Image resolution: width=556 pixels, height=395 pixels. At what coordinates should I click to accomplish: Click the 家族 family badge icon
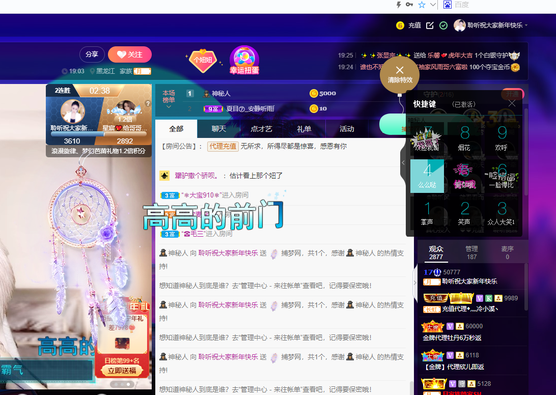tap(142, 71)
